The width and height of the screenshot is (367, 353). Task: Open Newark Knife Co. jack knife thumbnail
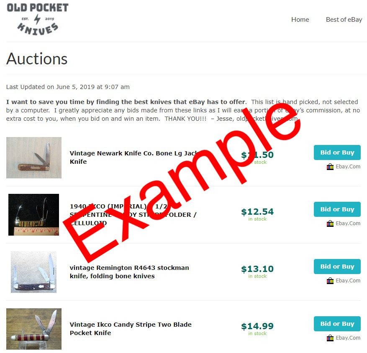pos(34,157)
